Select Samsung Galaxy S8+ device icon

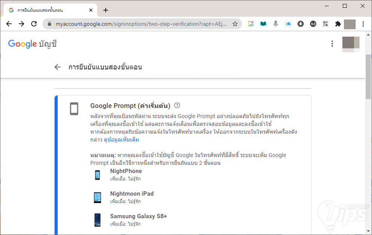pos(97,220)
